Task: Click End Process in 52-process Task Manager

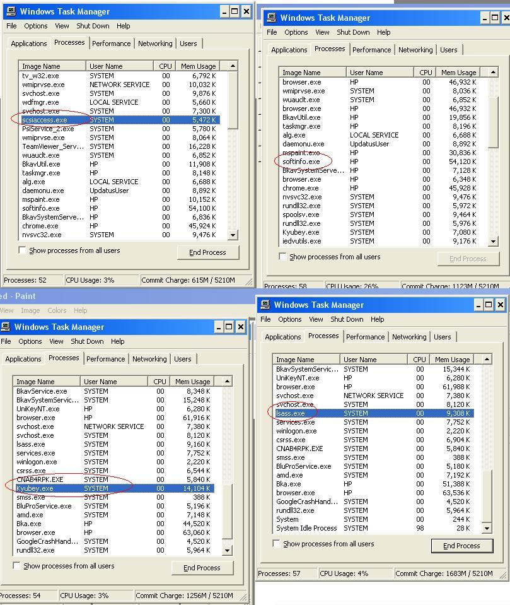Action: tap(208, 252)
